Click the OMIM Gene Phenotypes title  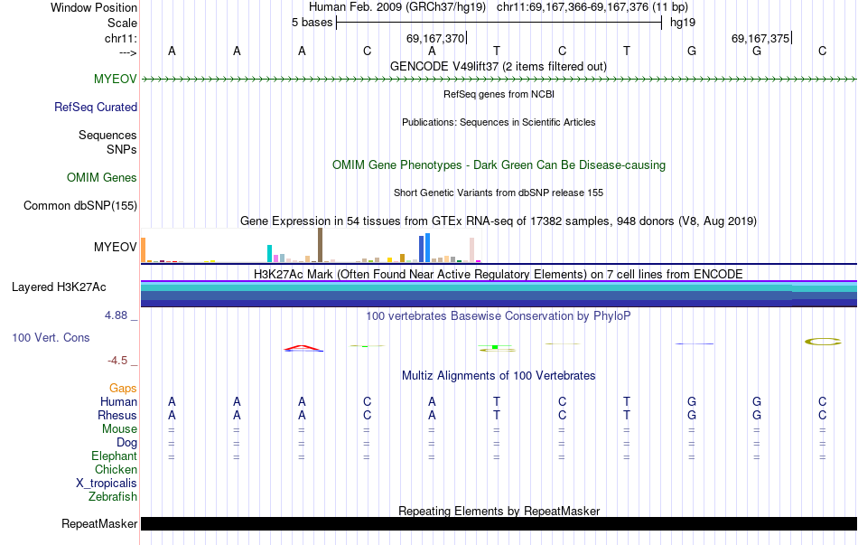tap(499, 164)
